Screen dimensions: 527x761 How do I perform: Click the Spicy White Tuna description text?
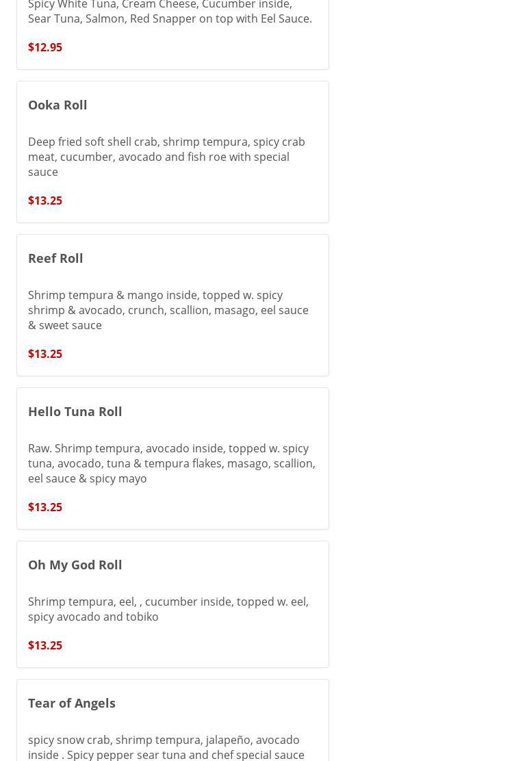[x=170, y=12]
